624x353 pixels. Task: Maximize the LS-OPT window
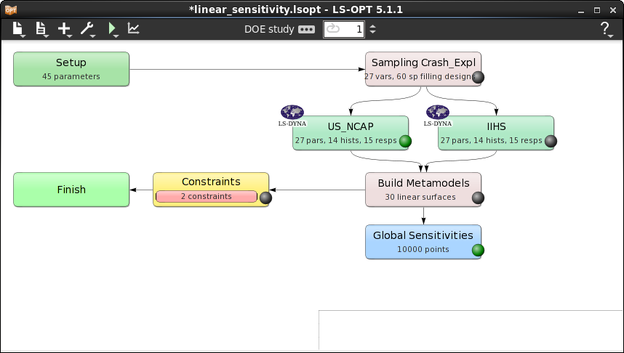[597, 10]
